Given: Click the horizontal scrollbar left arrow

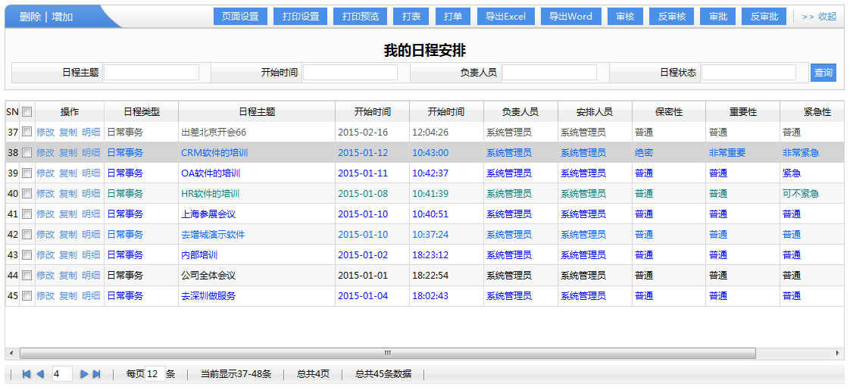Looking at the screenshot, I should click(x=11, y=353).
